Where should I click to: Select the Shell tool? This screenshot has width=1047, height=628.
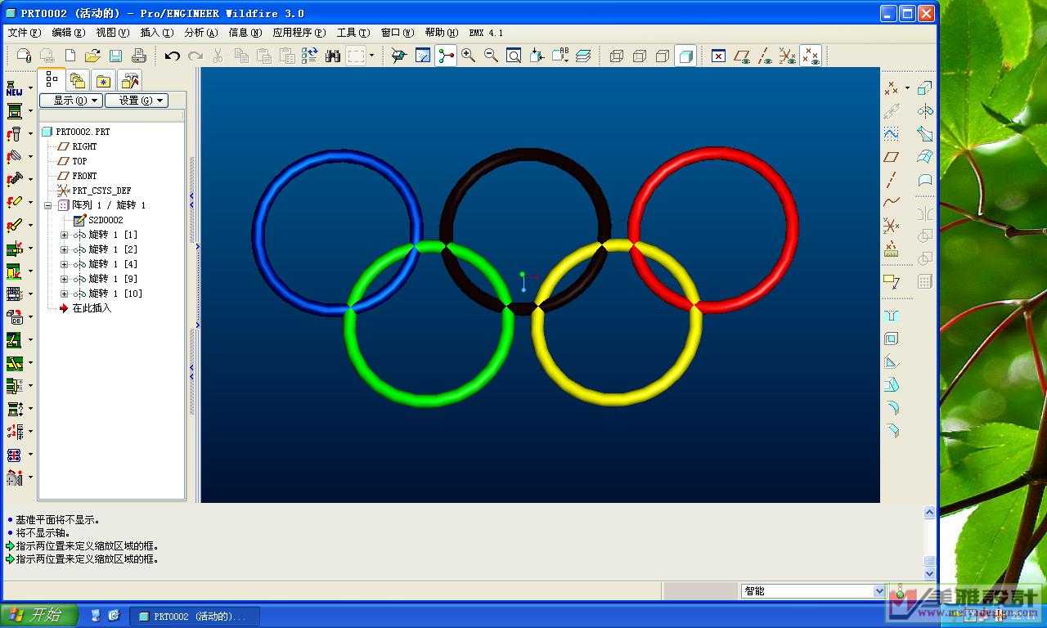coord(892,339)
